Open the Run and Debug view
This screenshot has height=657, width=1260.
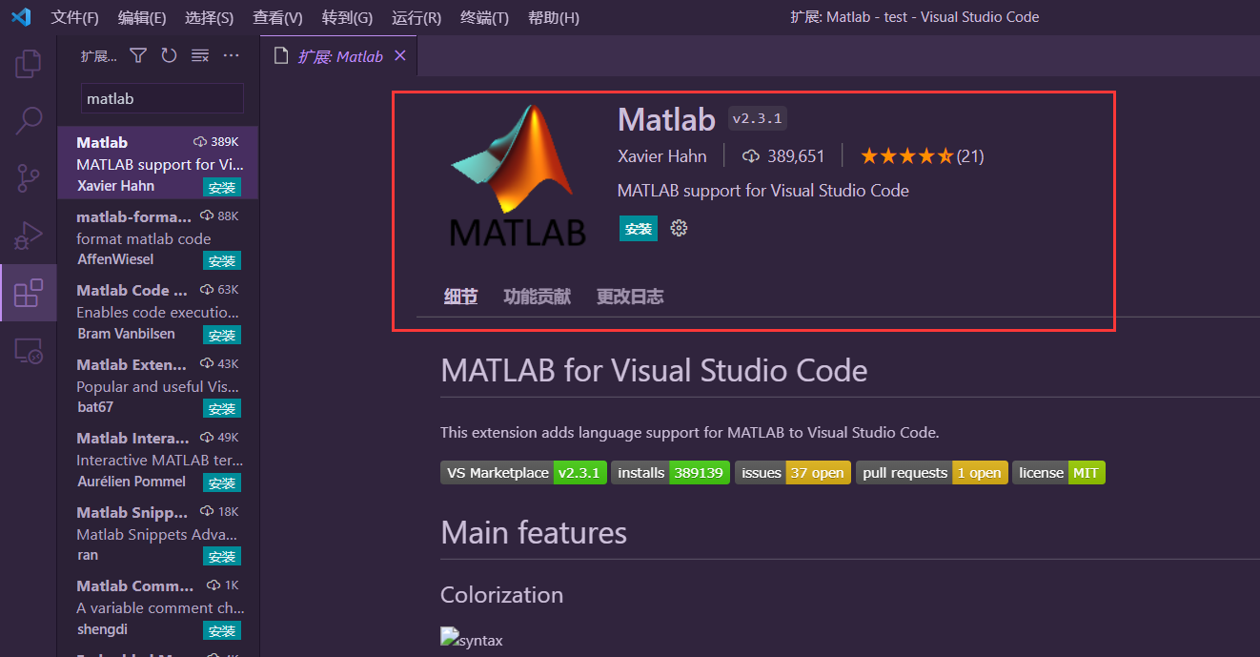[29, 235]
